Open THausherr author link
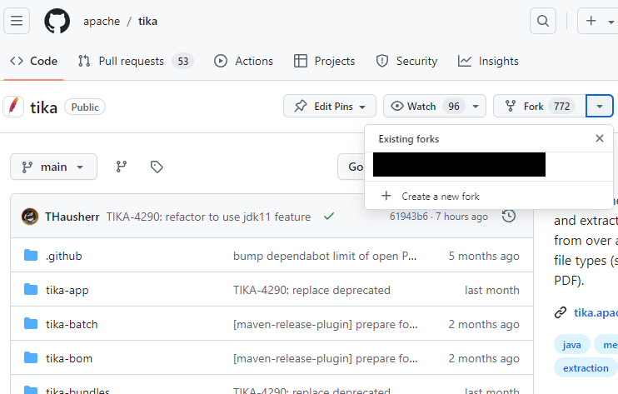618x394 pixels. (72, 217)
